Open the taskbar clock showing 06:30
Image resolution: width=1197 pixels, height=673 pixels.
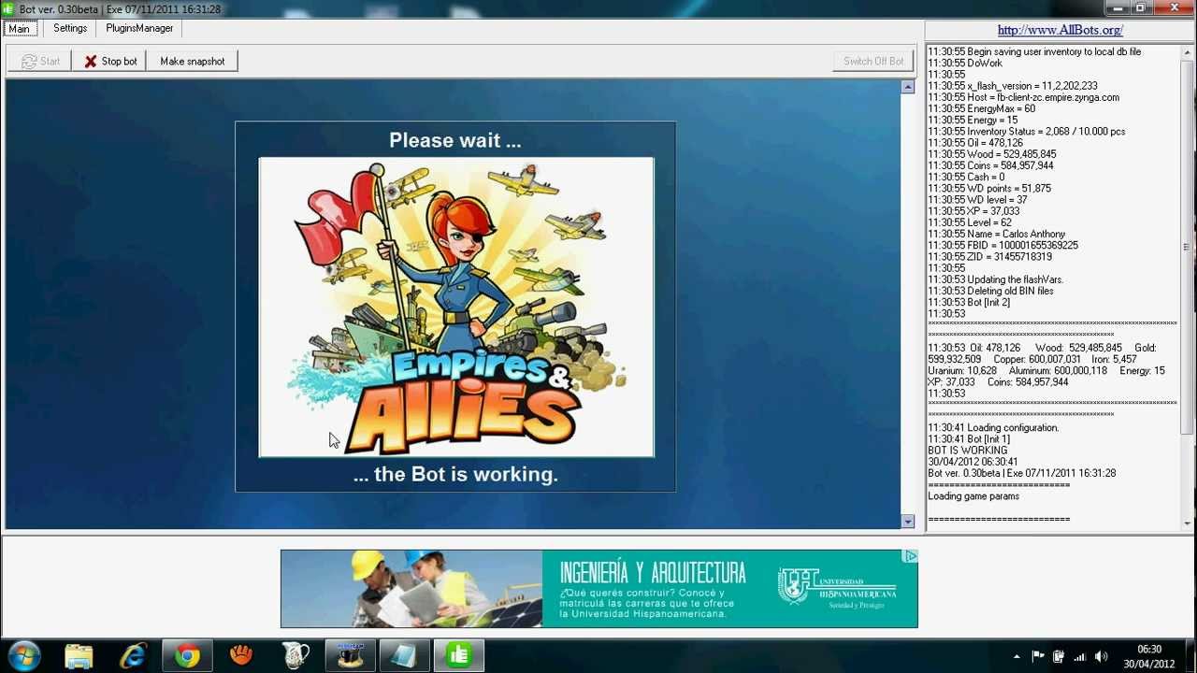1149,656
